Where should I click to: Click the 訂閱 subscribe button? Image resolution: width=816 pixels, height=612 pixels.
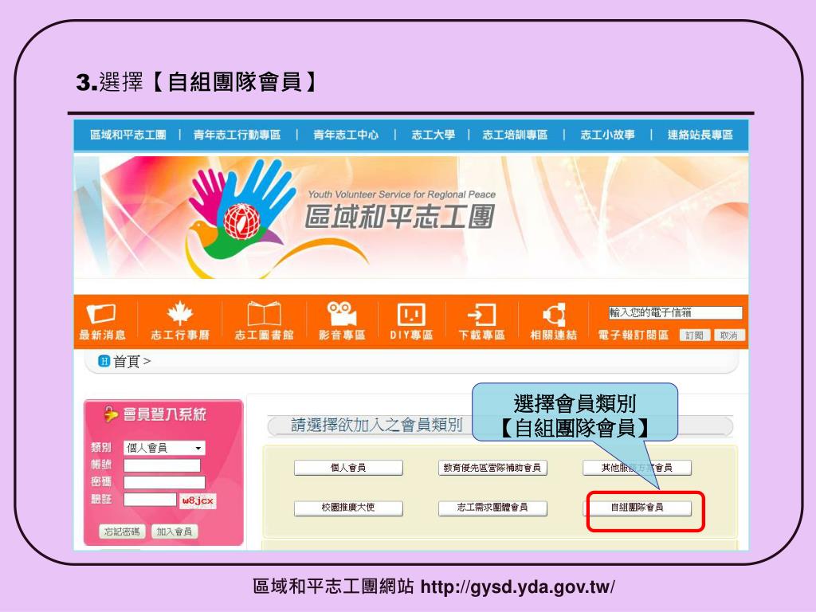695,335
